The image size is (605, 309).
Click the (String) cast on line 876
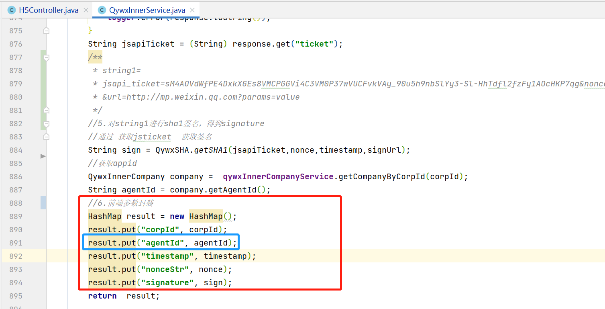pos(208,44)
